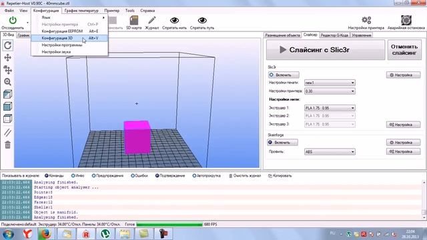Open Slic3r Настройка button
The width and height of the screenshot is (427, 240).
pyautogui.click(x=403, y=75)
